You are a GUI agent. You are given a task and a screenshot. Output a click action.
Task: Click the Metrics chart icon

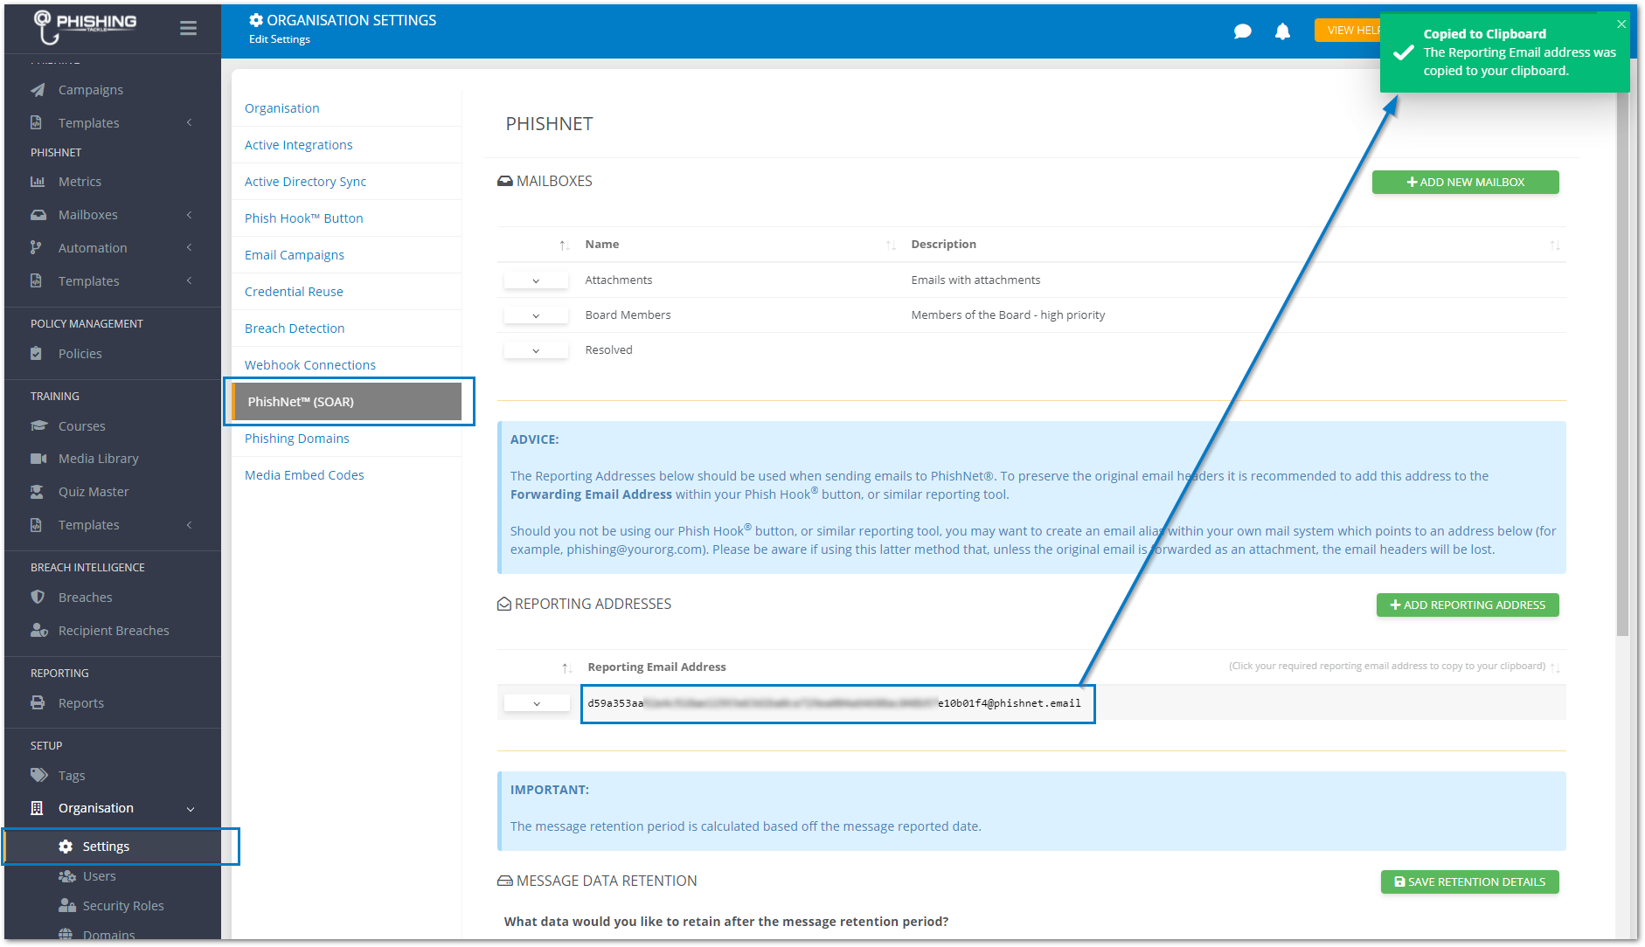click(38, 182)
